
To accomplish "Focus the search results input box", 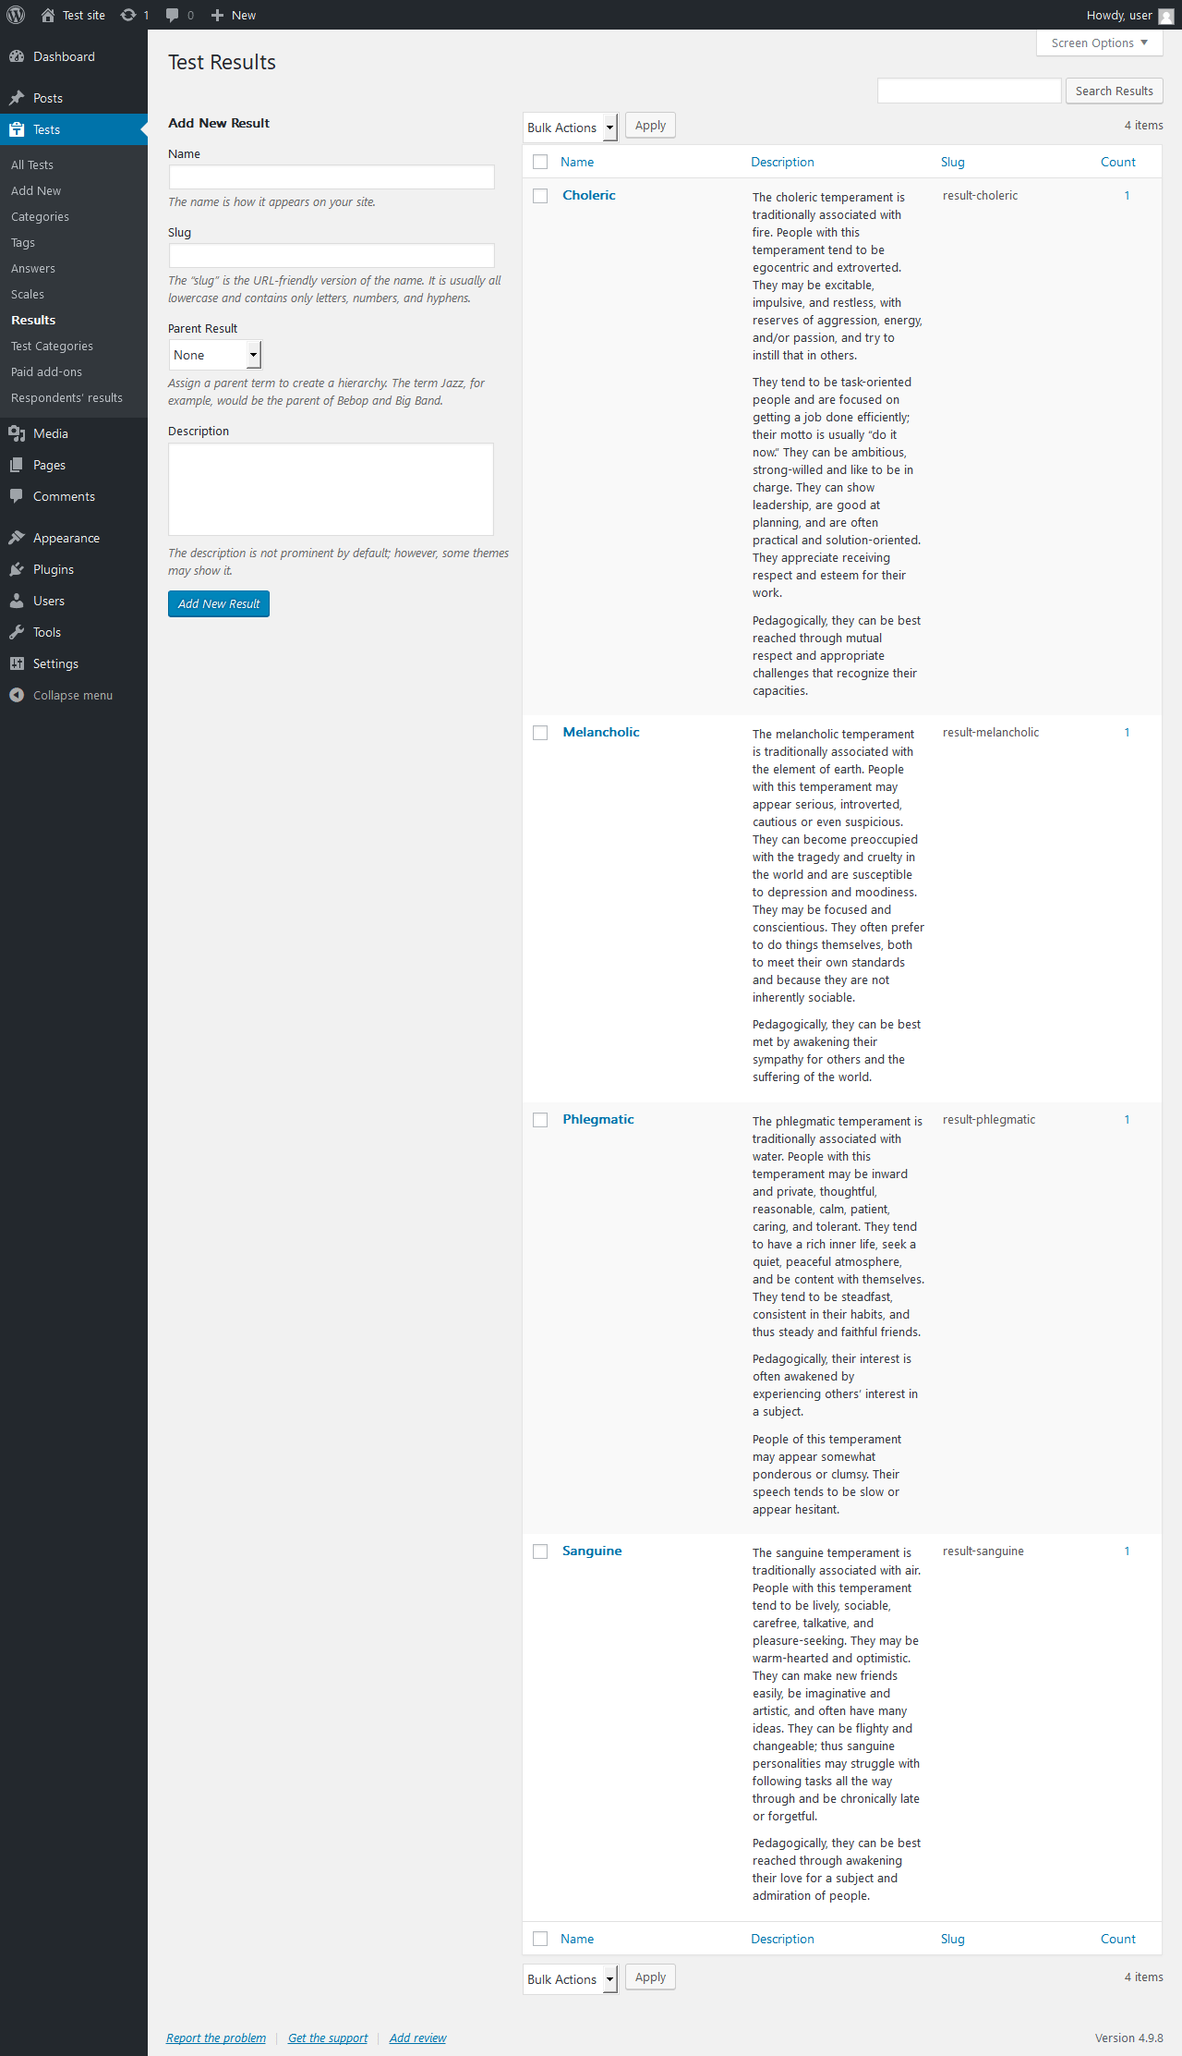I will point(969,91).
